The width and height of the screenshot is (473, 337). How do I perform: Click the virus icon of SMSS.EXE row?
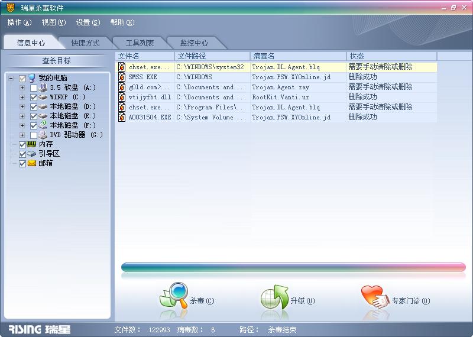122,77
